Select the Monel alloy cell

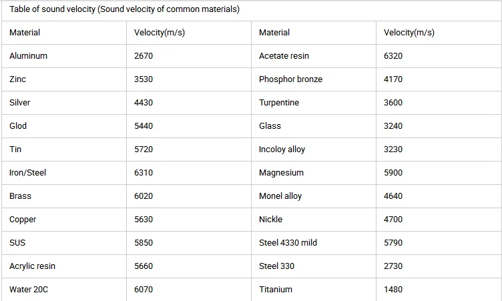(x=280, y=196)
